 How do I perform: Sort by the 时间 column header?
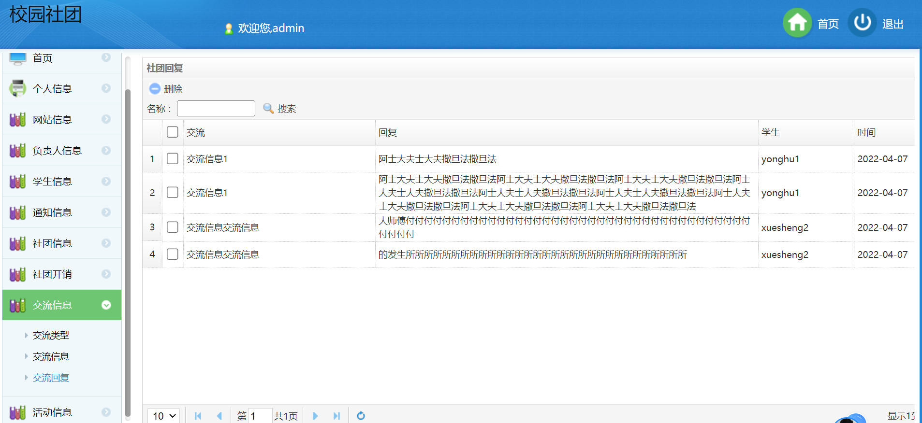[x=866, y=132]
